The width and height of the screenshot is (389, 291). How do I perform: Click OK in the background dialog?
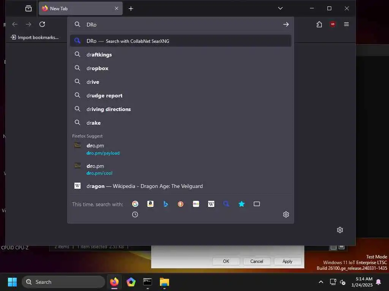pyautogui.click(x=226, y=261)
